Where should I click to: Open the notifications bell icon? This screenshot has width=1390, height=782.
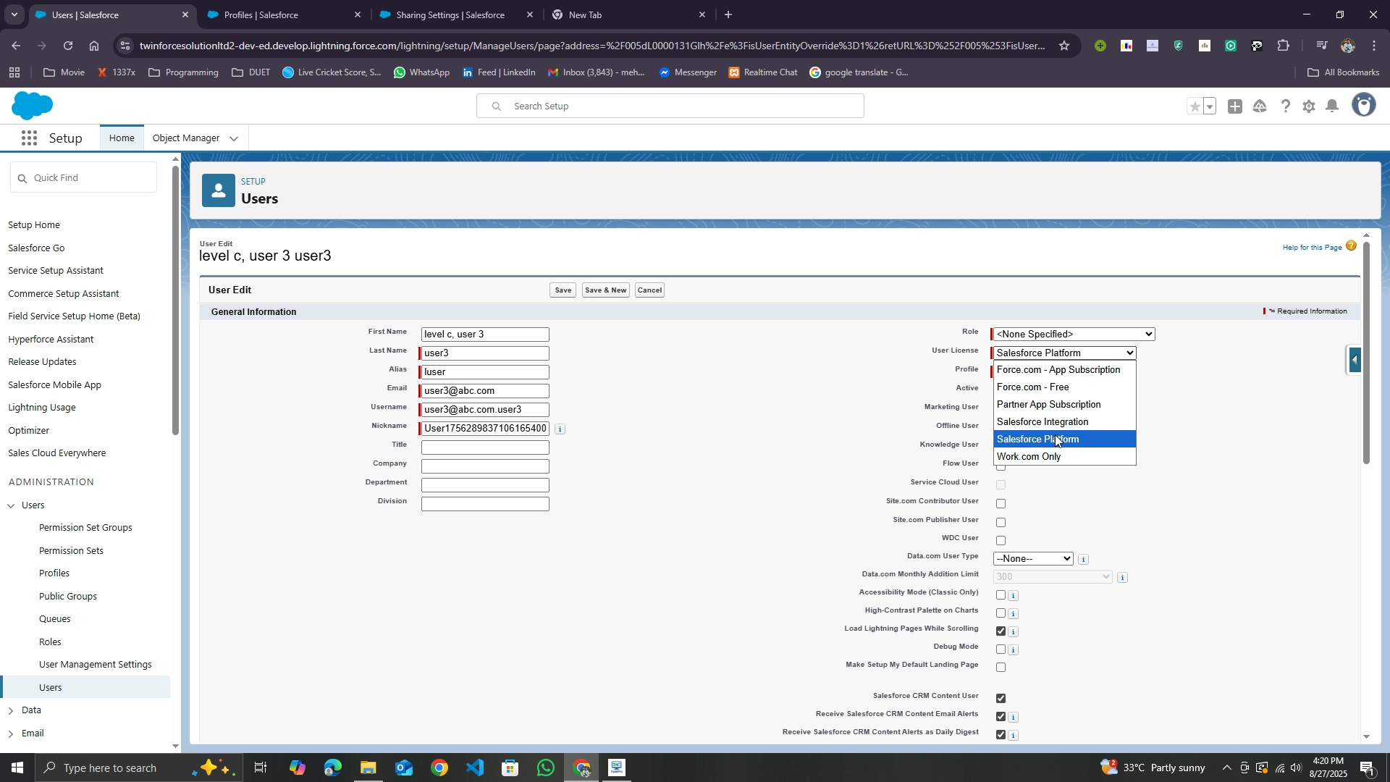pyautogui.click(x=1332, y=106)
